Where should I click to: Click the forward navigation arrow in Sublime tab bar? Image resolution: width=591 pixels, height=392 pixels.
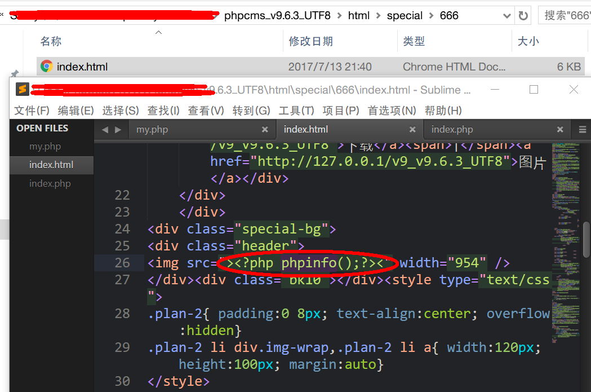[x=117, y=129]
